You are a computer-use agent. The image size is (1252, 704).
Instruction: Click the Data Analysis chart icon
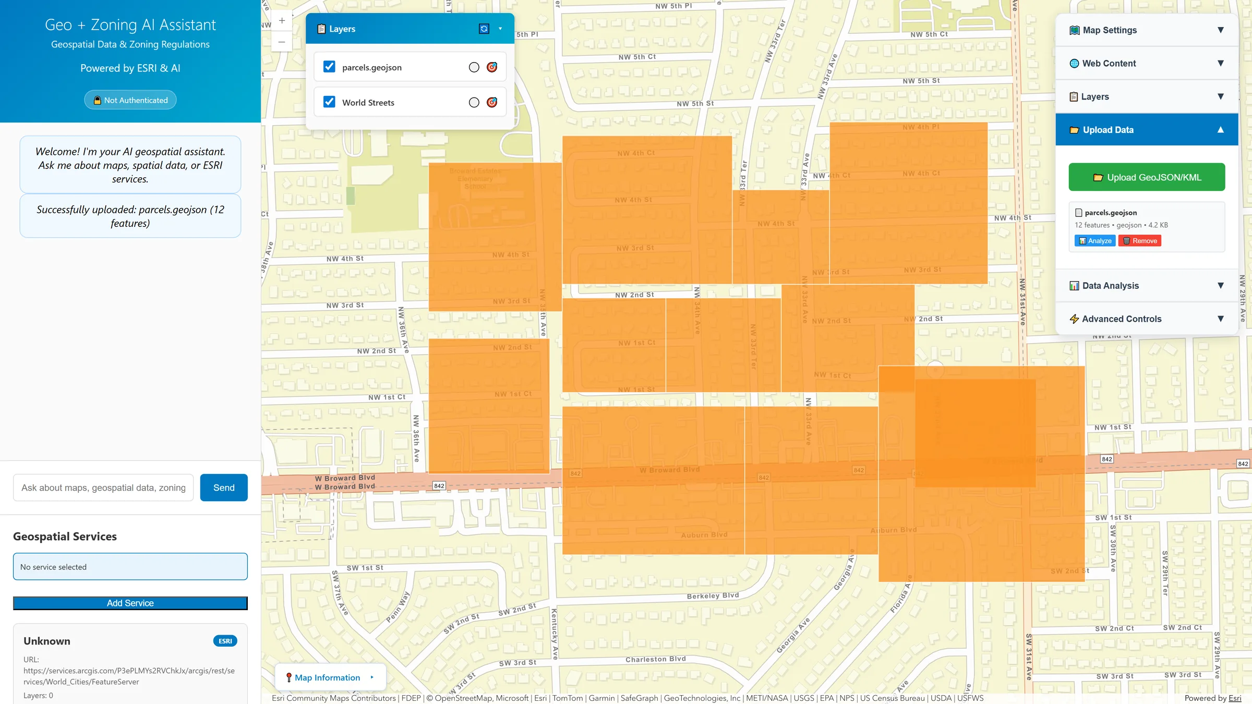tap(1074, 286)
